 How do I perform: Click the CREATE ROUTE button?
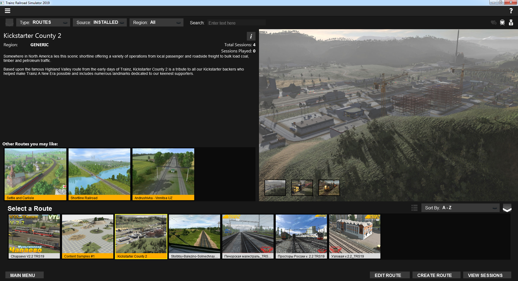click(x=436, y=275)
